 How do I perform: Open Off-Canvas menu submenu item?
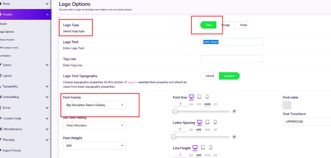[9, 48]
